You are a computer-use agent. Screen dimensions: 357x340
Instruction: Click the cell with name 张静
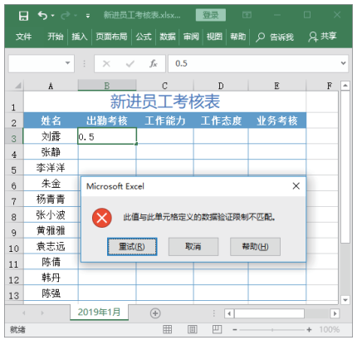pos(51,152)
